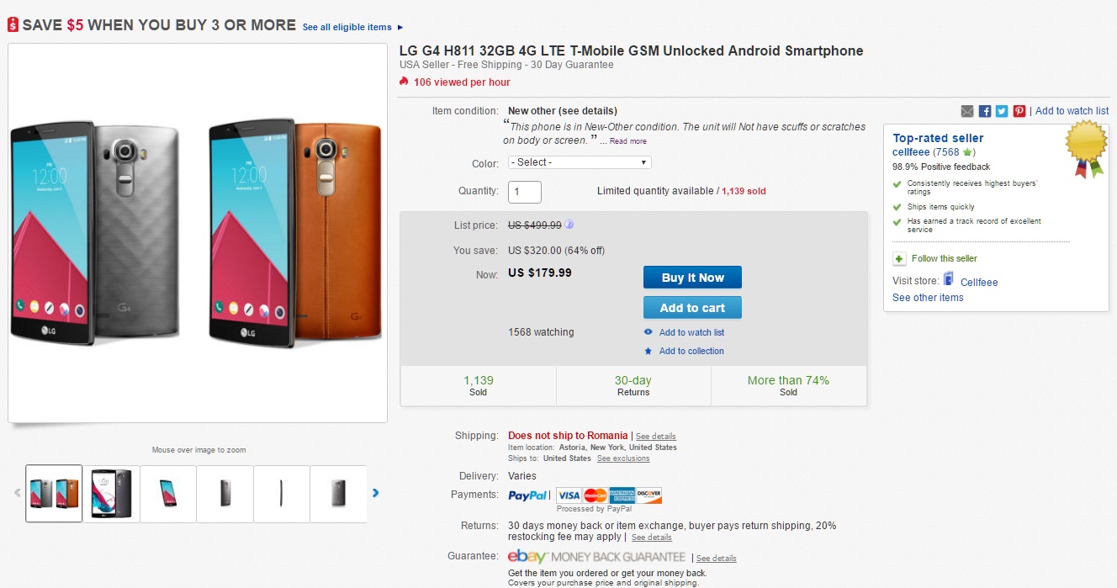Screen dimensions: 1117x588
Task: Click the red savings tag icon
Action: (x=13, y=25)
